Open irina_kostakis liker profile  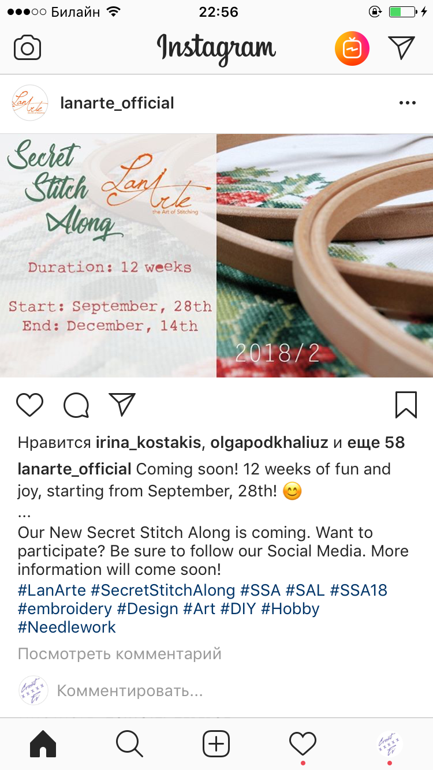(148, 443)
